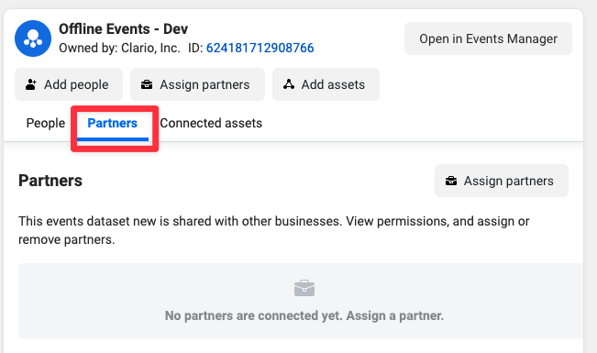Click the Offline Events - Dev title

pos(124,29)
